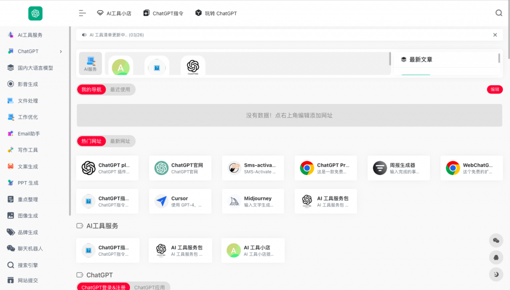Viewport: 510px width, 290px height.
Task: Click the green ChatGPT site logo
Action: (x=35, y=13)
